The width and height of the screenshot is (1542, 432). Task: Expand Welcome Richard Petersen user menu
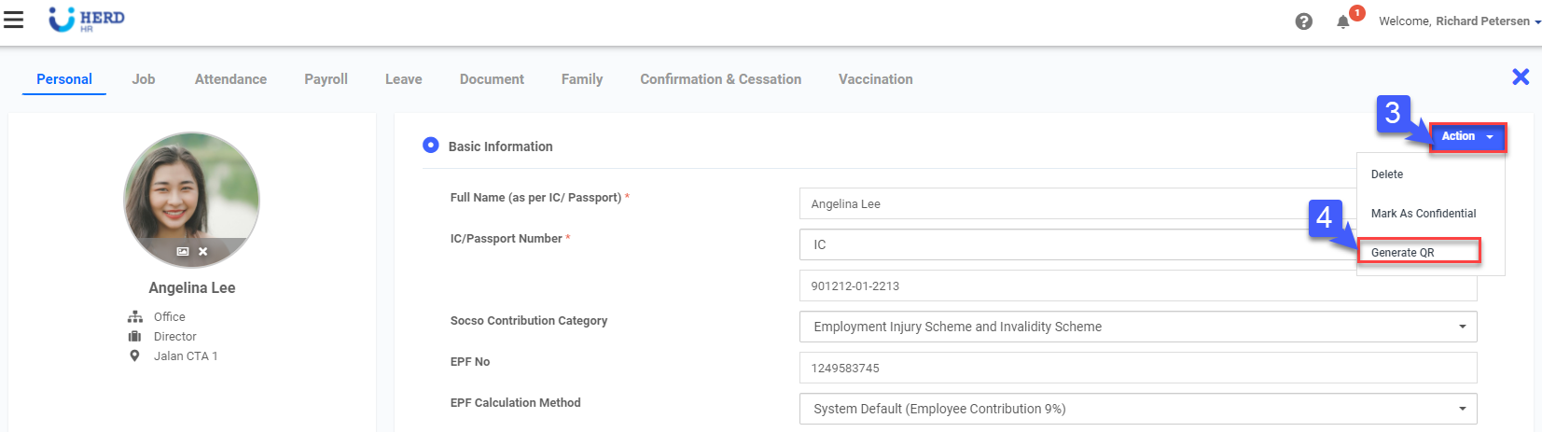tap(1459, 21)
